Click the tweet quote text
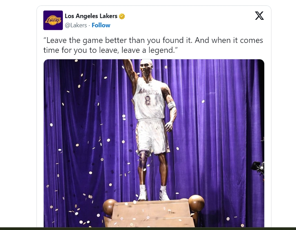Image resolution: width=296 pixels, height=230 pixels. (x=153, y=45)
